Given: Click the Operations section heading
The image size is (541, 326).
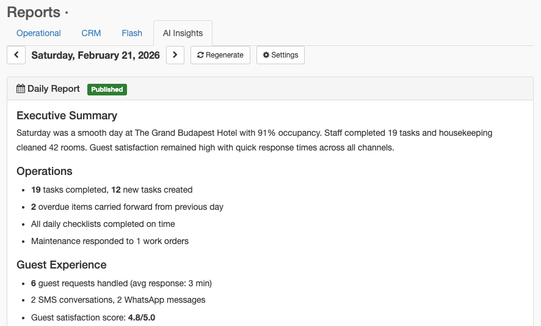Looking at the screenshot, I should pyautogui.click(x=45, y=171).
